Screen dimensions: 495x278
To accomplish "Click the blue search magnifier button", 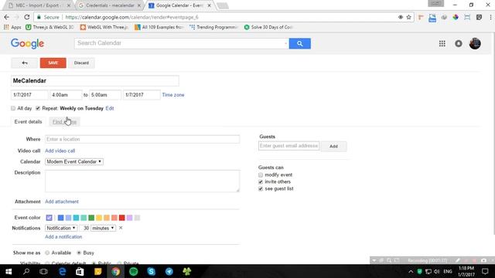I will [299, 43].
